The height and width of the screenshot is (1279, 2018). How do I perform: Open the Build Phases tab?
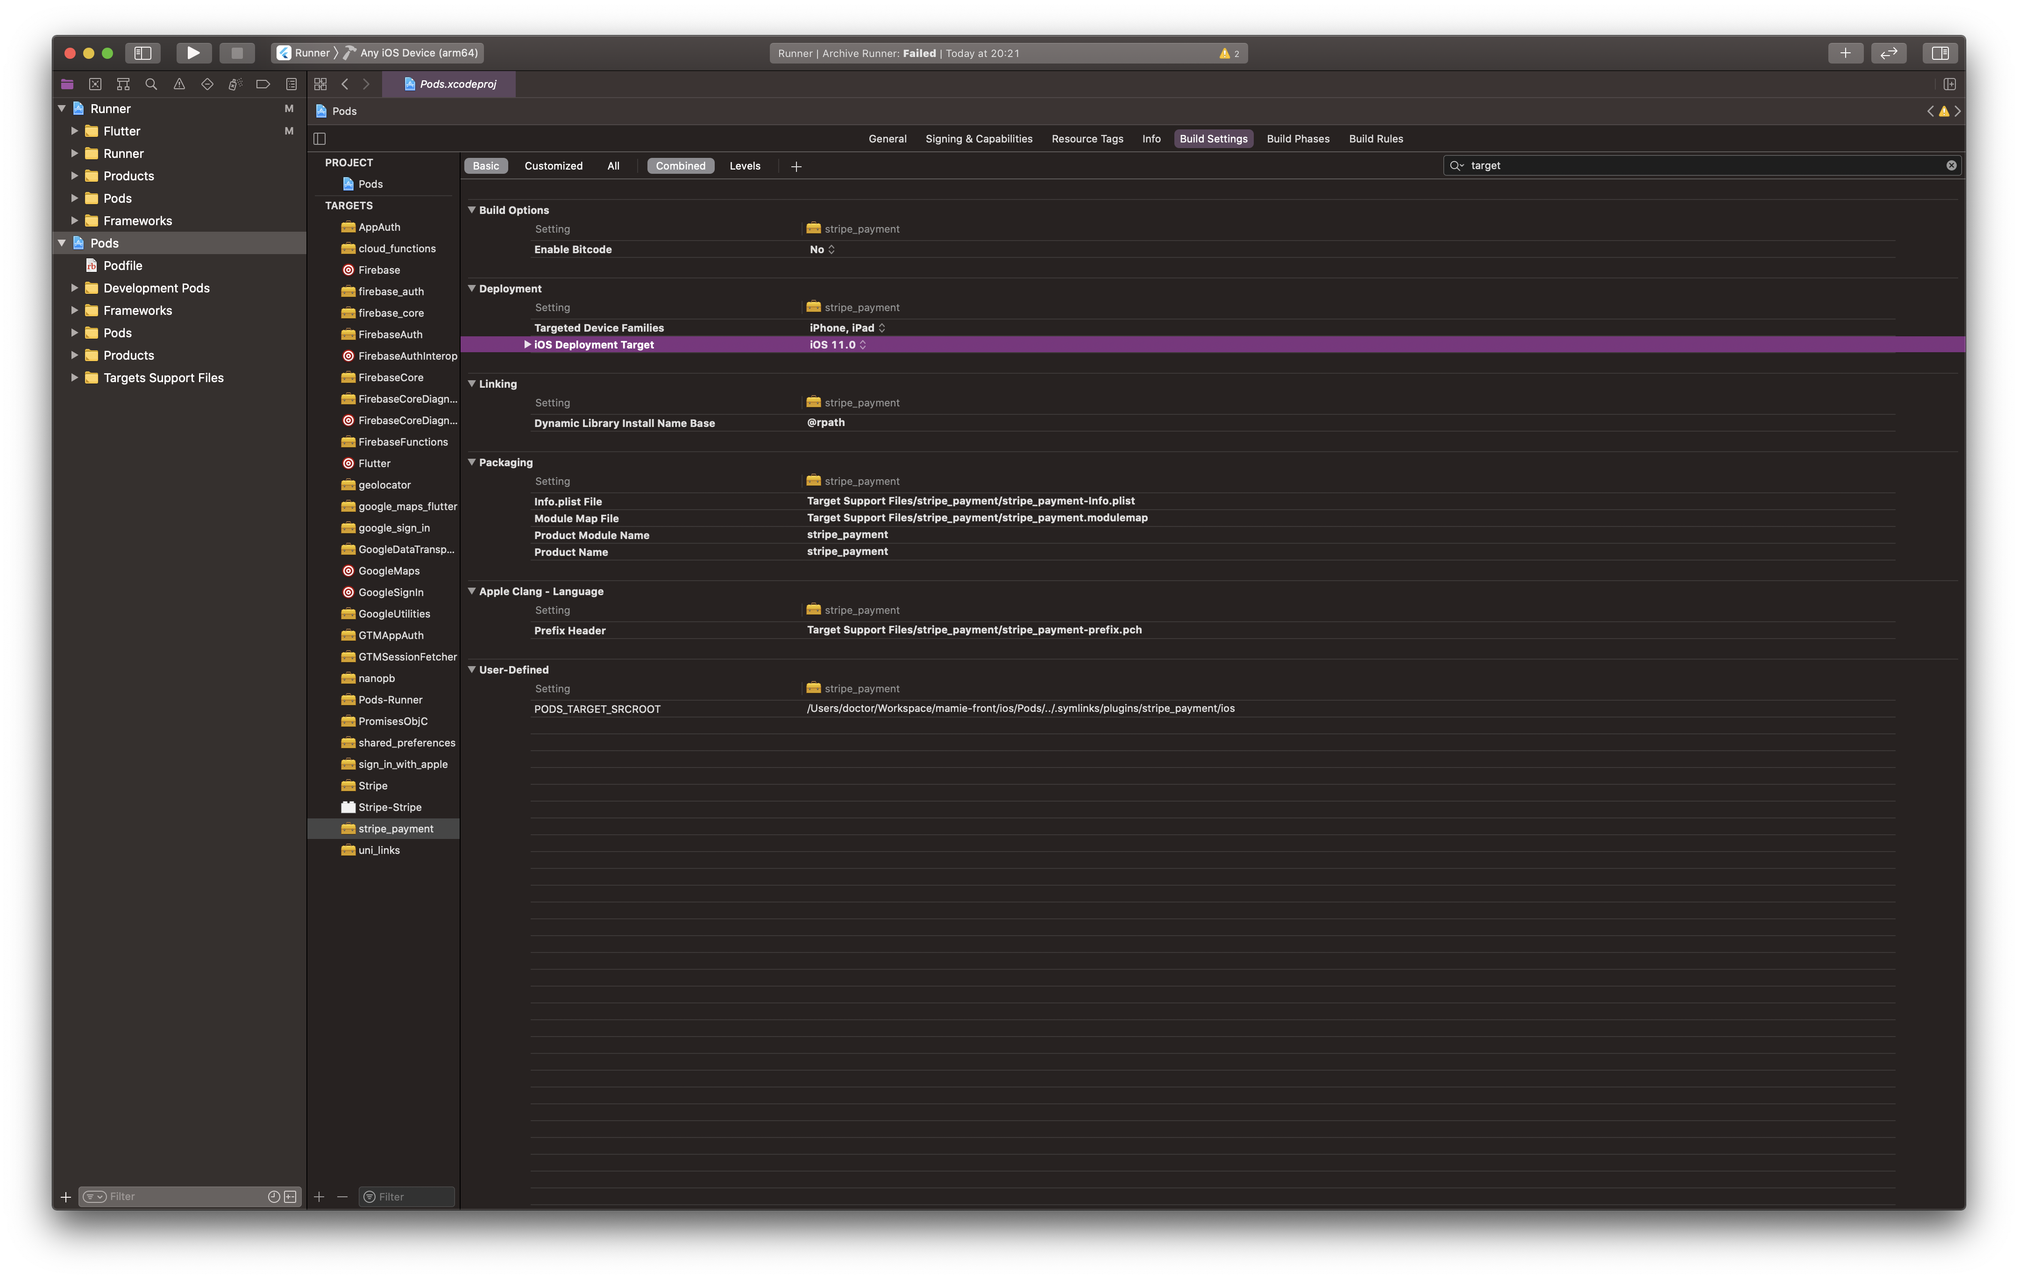coord(1297,139)
